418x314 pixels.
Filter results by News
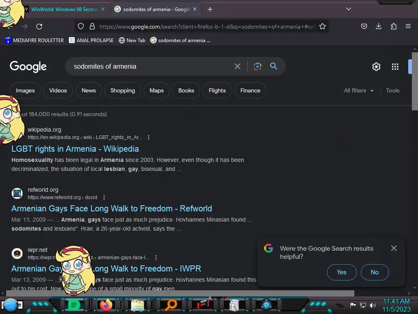[x=89, y=90]
